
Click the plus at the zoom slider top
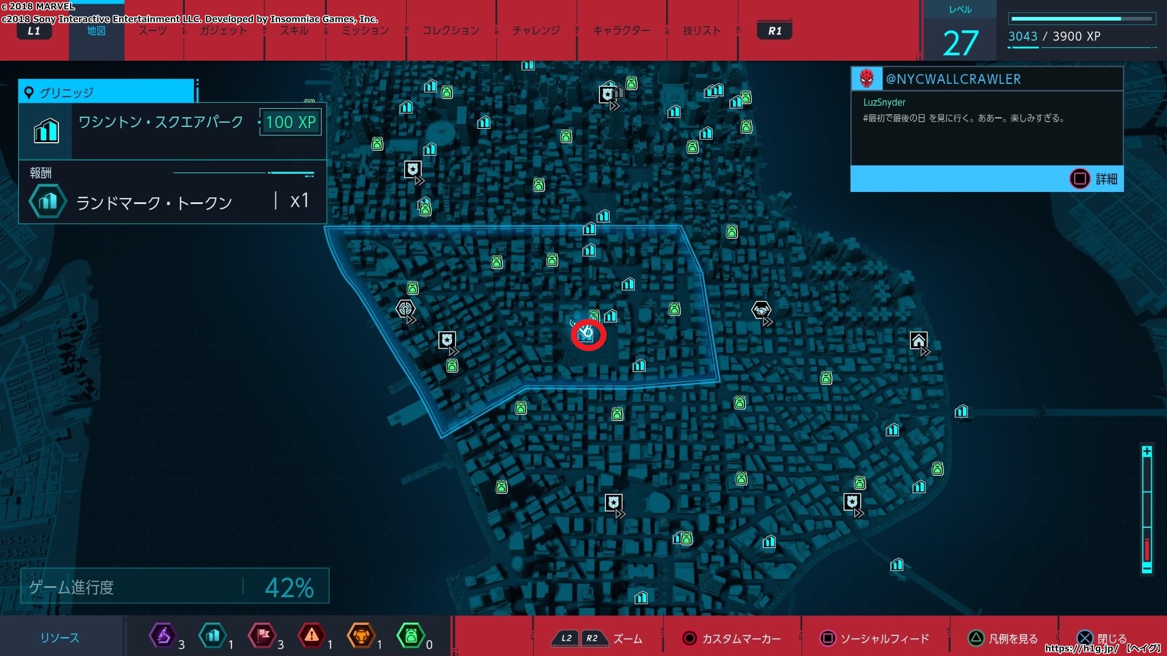(x=1147, y=451)
